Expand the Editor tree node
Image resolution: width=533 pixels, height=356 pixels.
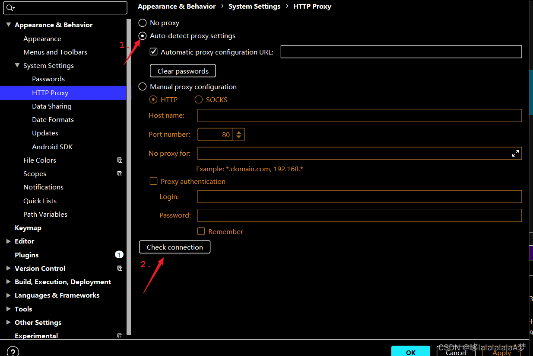[x=9, y=241]
